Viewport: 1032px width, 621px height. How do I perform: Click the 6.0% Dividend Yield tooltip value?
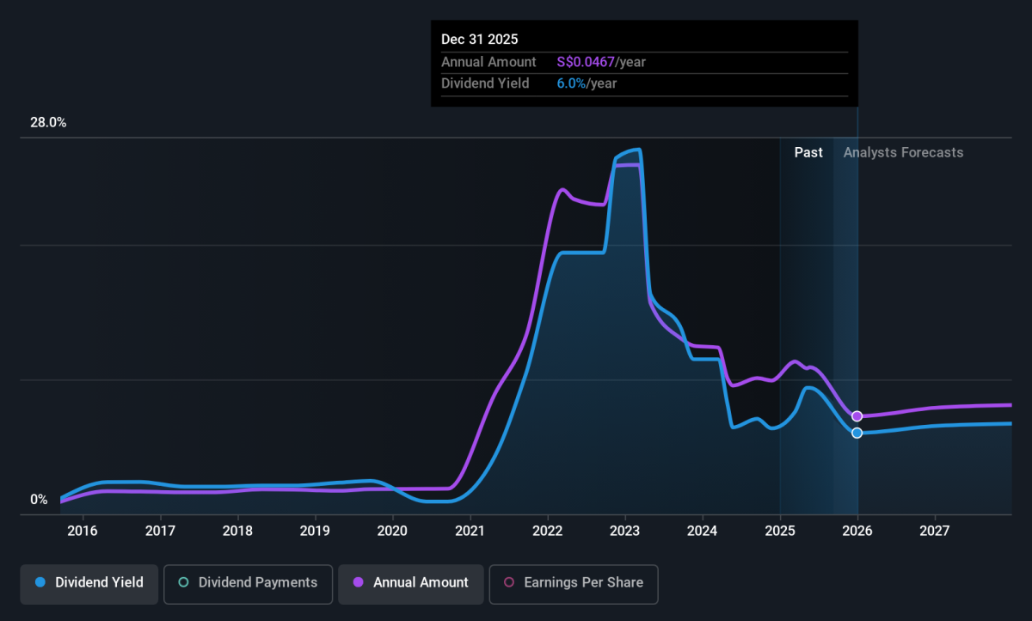(x=571, y=83)
